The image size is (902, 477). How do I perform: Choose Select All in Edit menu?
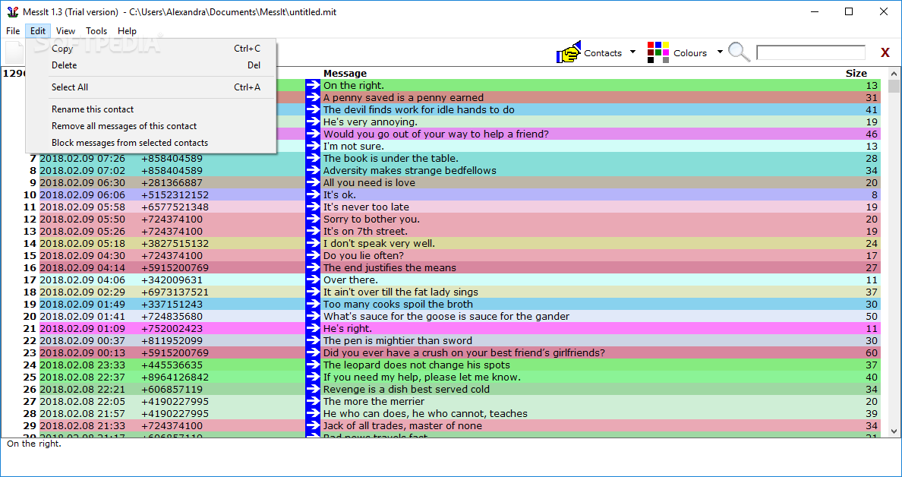coord(151,87)
